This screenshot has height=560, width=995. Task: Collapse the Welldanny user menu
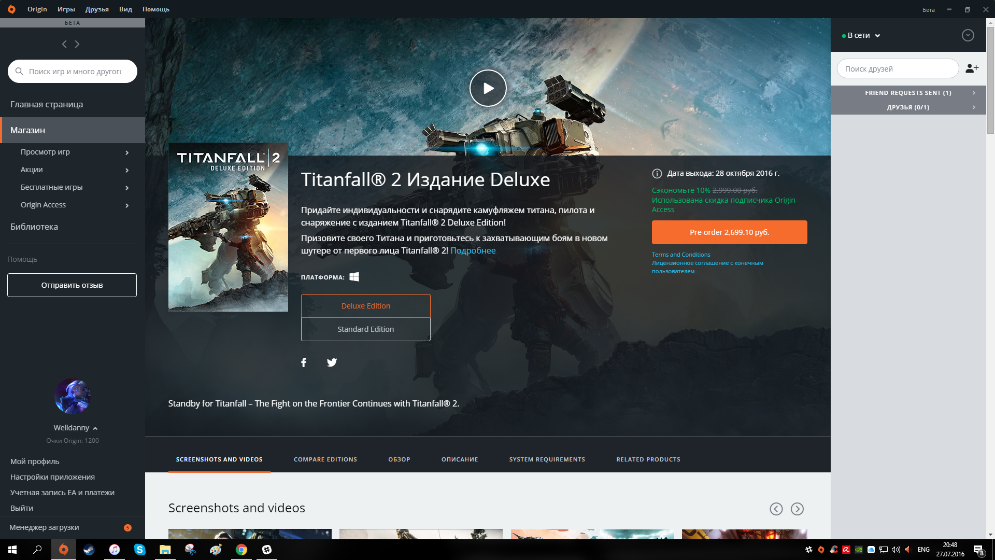[x=95, y=428]
